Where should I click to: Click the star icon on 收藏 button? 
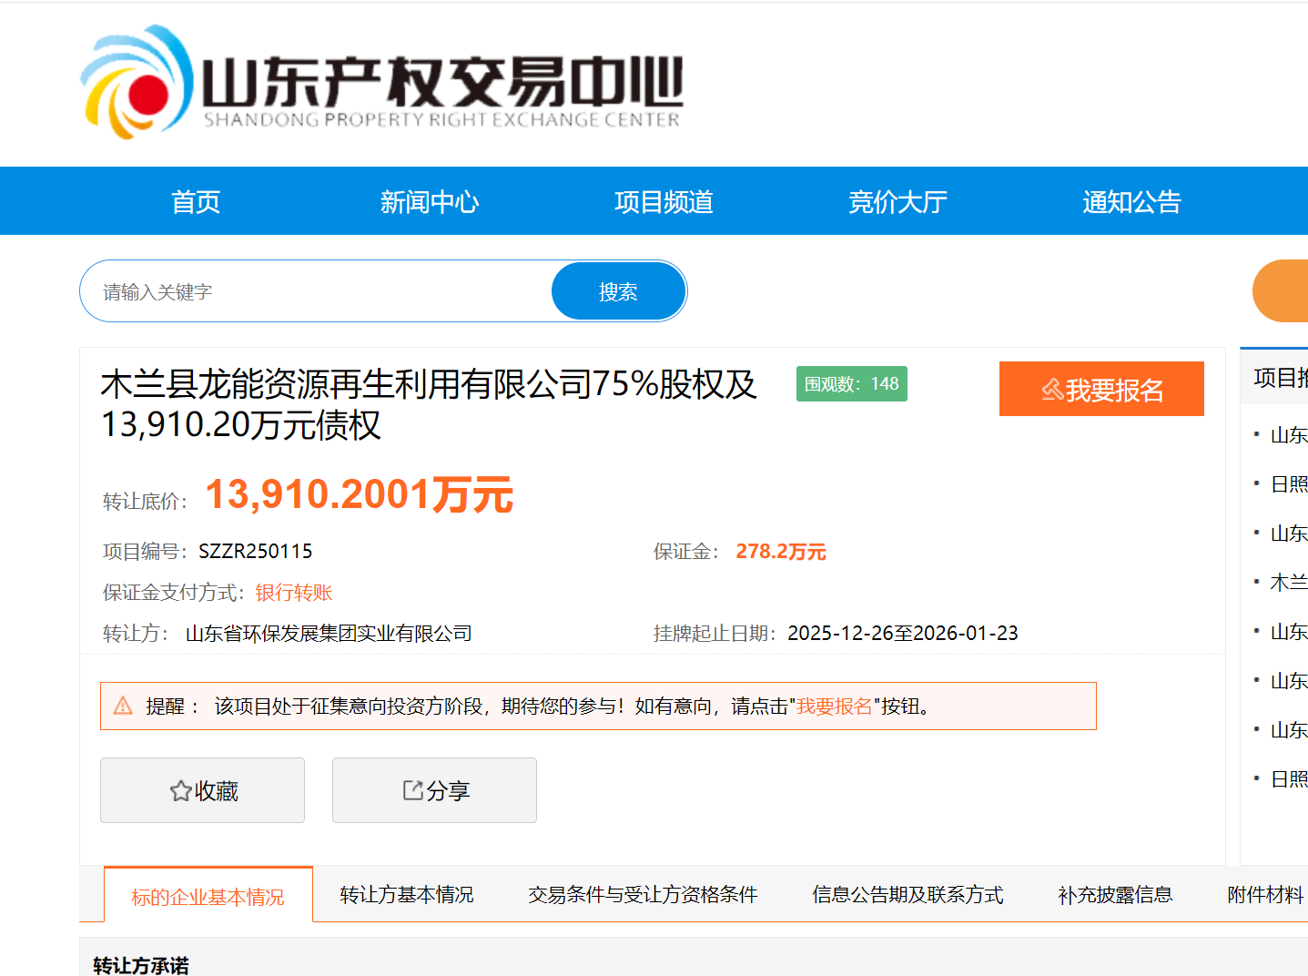[x=180, y=791]
